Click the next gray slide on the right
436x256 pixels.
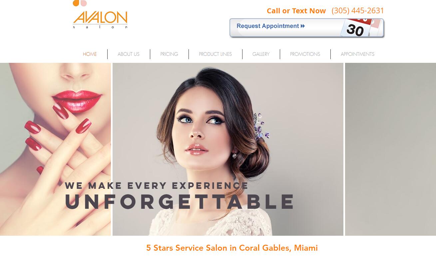[x=390, y=149]
